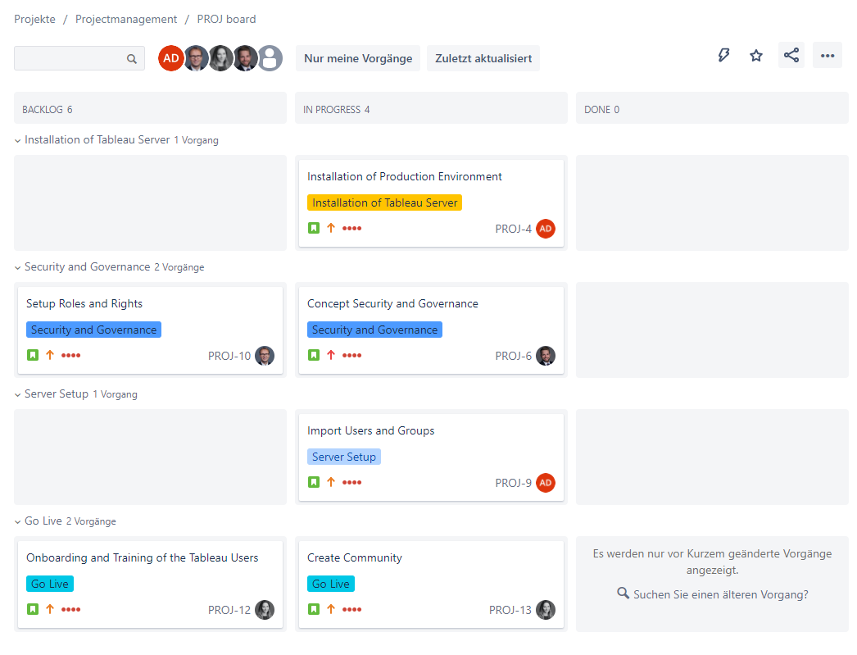Collapse the 'Installation of Tableau Server' swimlane
The height and width of the screenshot is (655, 857).
[x=16, y=139]
